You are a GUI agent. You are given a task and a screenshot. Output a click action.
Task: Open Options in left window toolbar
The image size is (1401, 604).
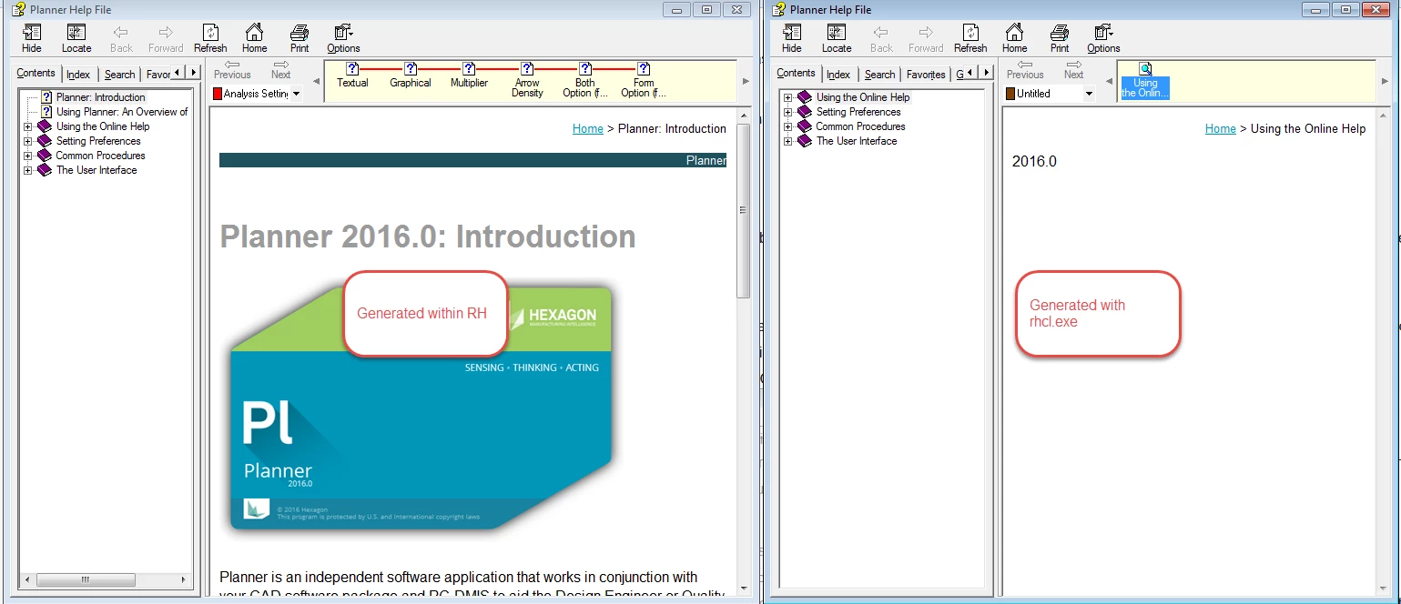343,38
